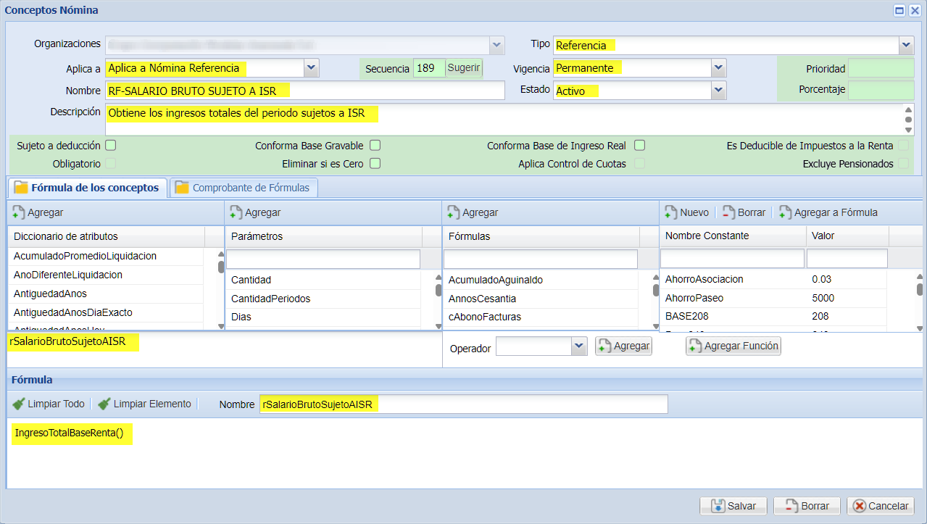927x524 pixels.
Task: Click Agregar a Fórmula icon
Action: point(786,212)
